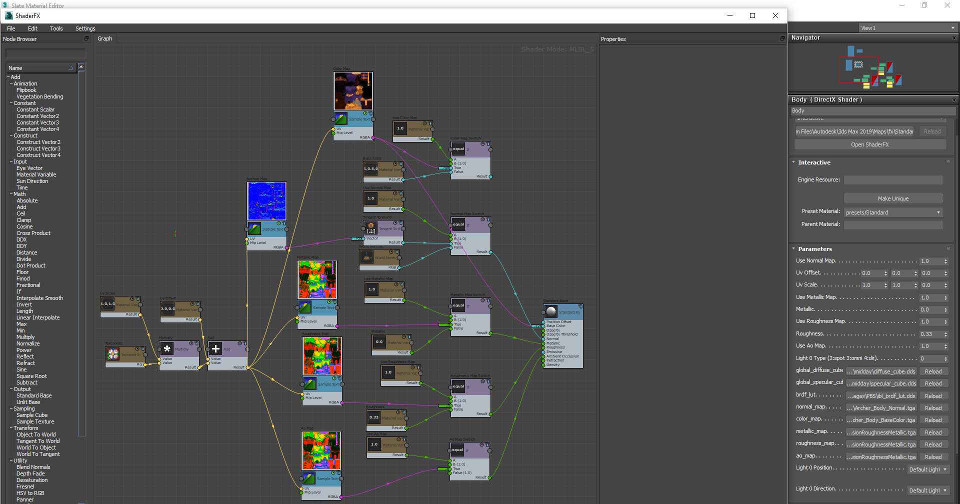Click the Node Browser search field
This screenshot has width=960, height=504.
tap(45, 53)
